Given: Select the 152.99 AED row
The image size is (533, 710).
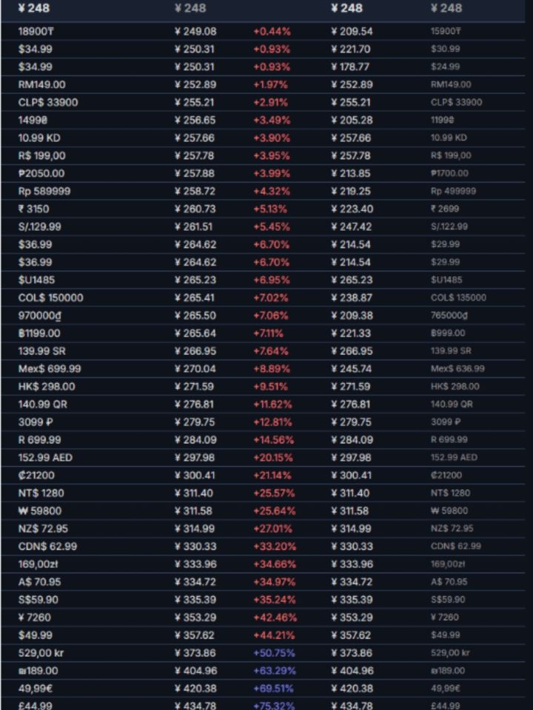Looking at the screenshot, I should (263, 457).
